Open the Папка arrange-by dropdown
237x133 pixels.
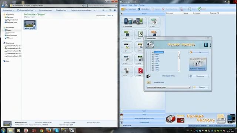click(110, 16)
